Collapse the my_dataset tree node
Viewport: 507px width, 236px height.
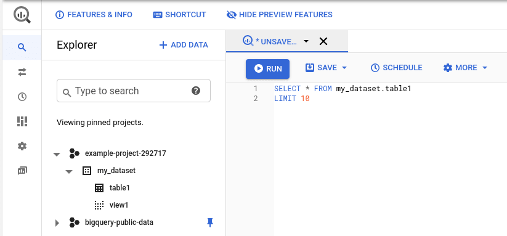pyautogui.click(x=69, y=171)
